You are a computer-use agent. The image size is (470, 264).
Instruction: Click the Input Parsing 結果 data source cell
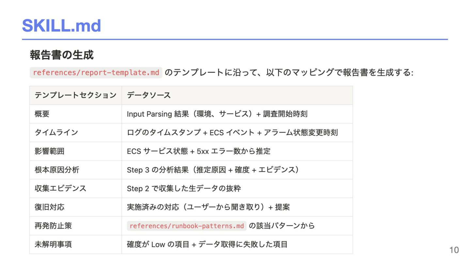coord(237,114)
